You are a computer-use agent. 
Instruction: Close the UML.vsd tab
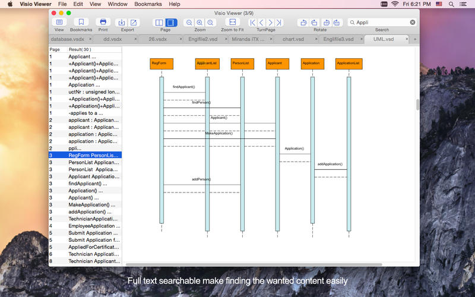coord(407,39)
